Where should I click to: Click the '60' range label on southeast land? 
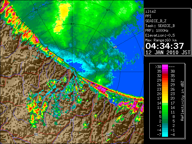(x=108, y=134)
